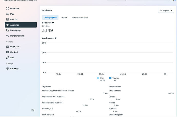Click the Earnings dollar circle icon
This screenshot has width=177, height=117.
point(7,68)
